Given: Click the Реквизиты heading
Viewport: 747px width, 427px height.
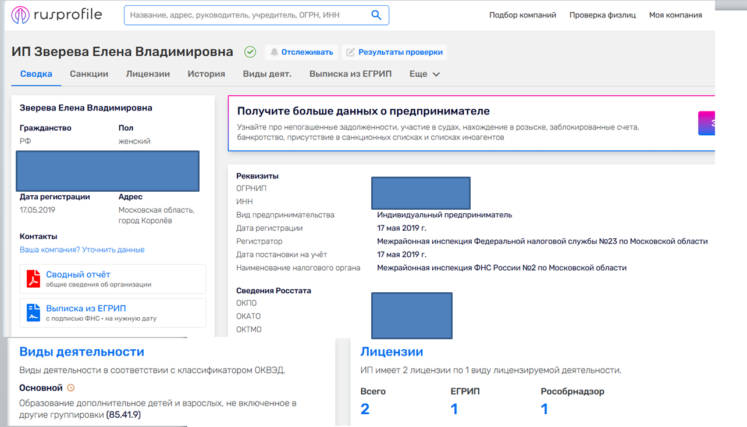Looking at the screenshot, I should [257, 176].
